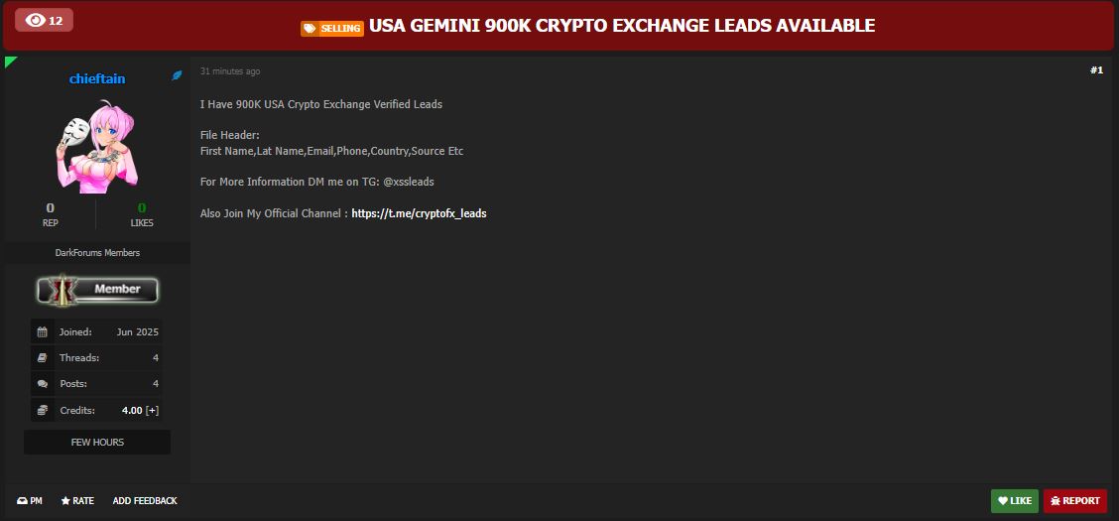The width and height of the screenshot is (1119, 521).
Task: Click the calendar icon next to Joined
Action: click(x=43, y=331)
